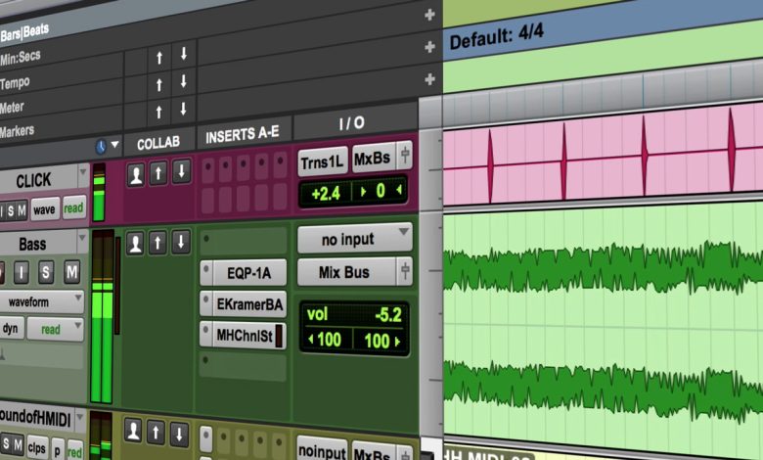This screenshot has width=763, height=460.
Task: Click the CLICK track pan value 0
Action: 381,190
